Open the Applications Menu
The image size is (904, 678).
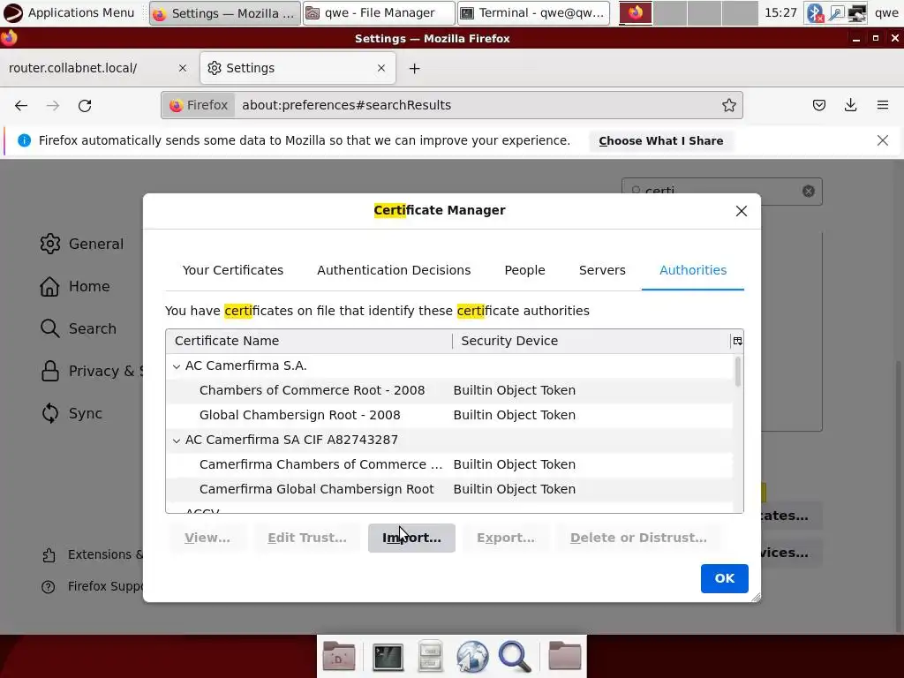click(x=69, y=12)
